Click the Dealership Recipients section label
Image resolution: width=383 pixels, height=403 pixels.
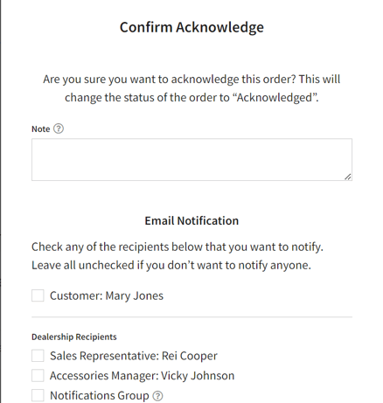(x=74, y=337)
